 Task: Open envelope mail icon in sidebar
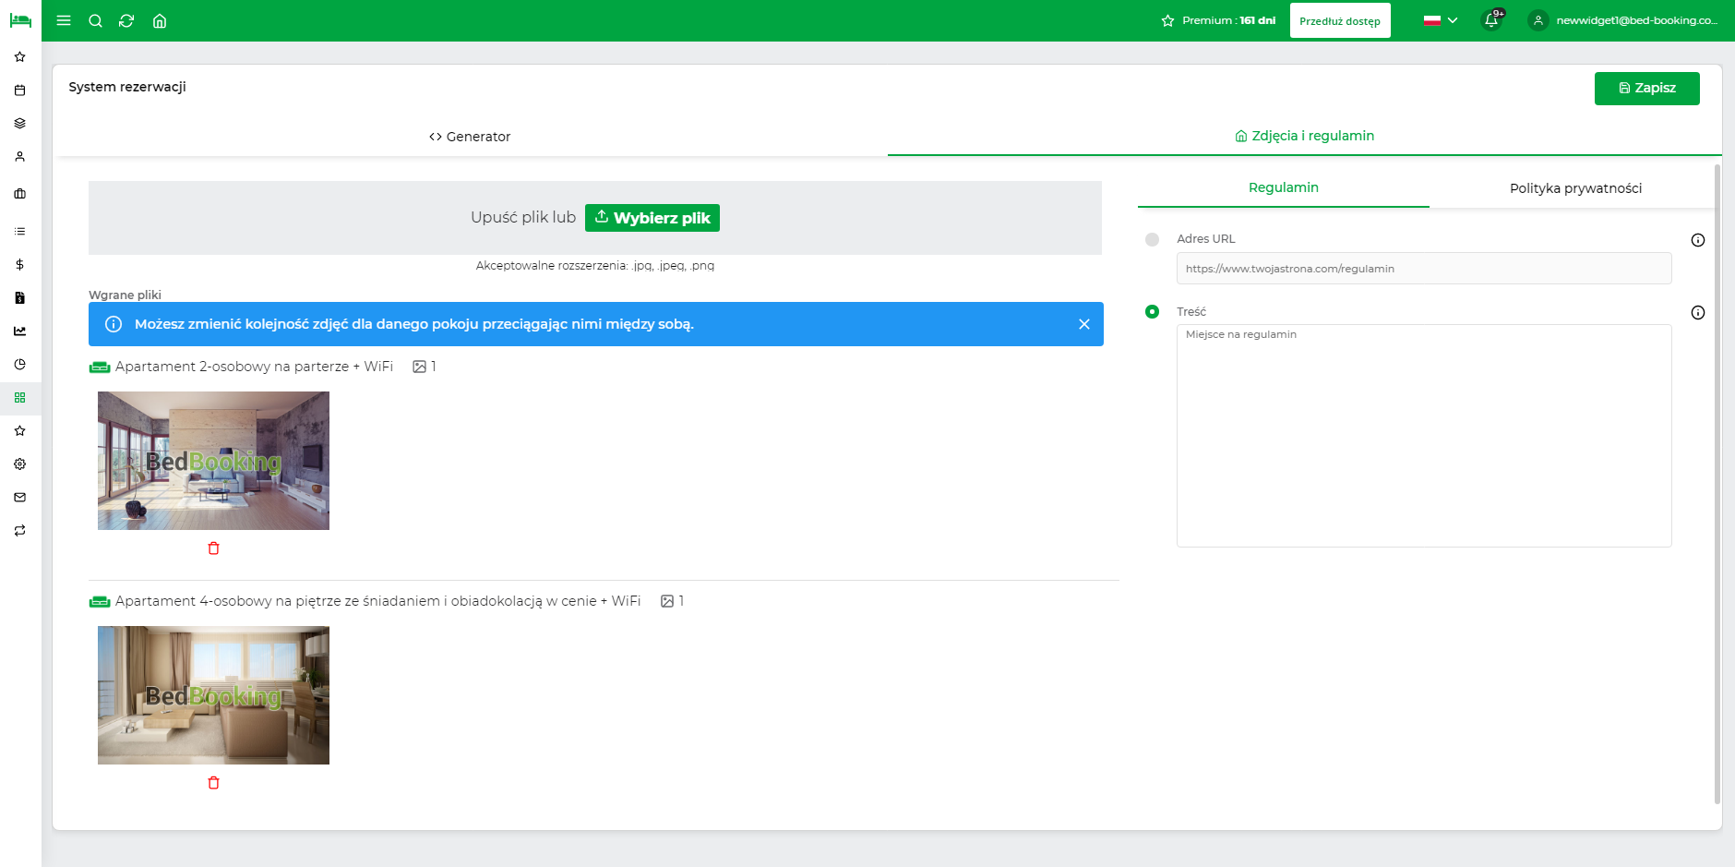(20, 497)
